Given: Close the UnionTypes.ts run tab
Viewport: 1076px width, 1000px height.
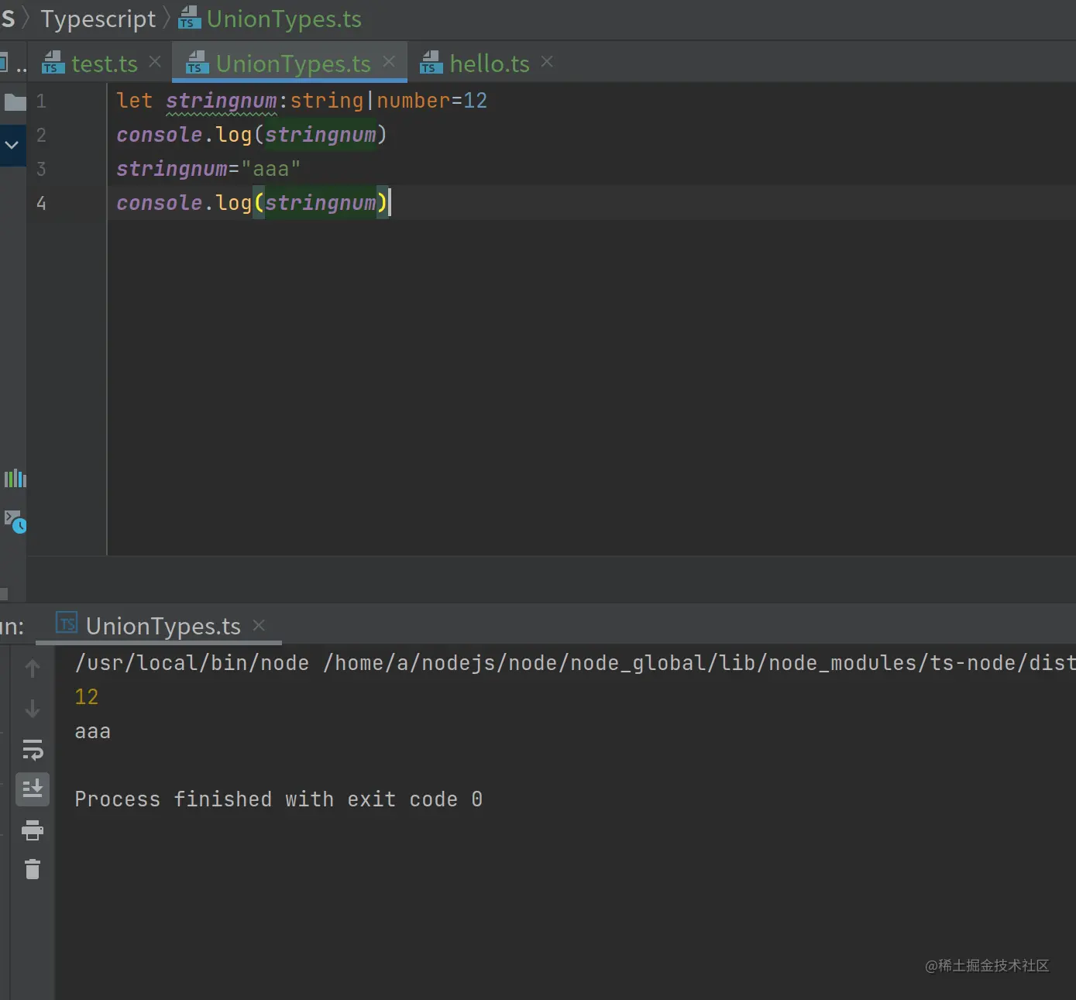Looking at the screenshot, I should point(259,624).
